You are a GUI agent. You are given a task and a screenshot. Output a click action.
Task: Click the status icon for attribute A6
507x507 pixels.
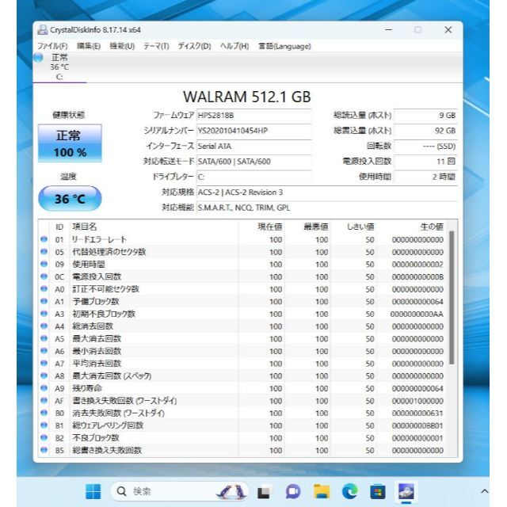click(44, 351)
